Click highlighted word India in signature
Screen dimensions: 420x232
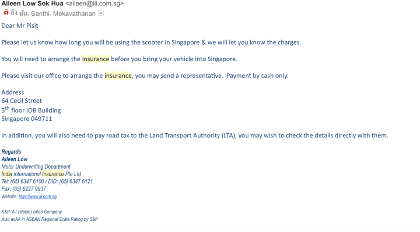[6, 174]
